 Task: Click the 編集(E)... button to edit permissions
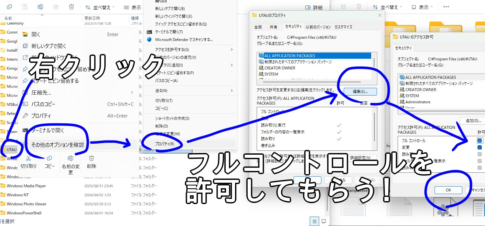click(x=360, y=92)
